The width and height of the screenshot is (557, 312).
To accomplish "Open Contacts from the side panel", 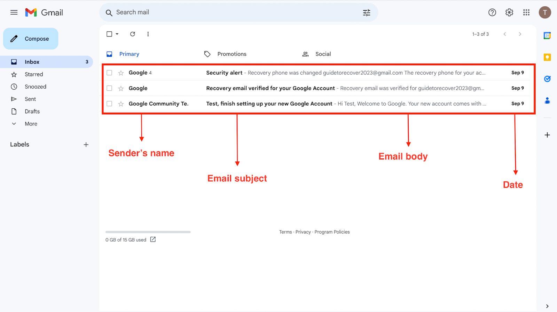I will coord(547,101).
